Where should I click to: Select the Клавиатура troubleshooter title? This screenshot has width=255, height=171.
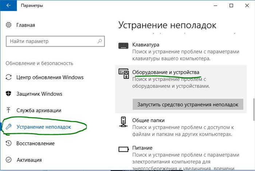[x=146, y=45]
